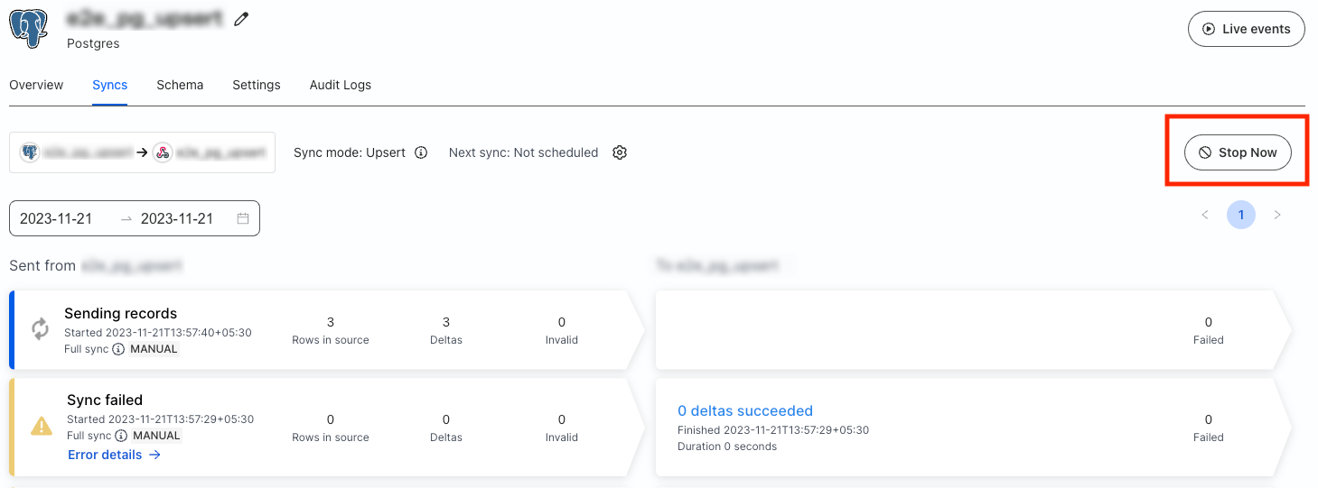1318x488 pixels.
Task: Open sync schedule settings gear icon
Action: pyautogui.click(x=620, y=152)
